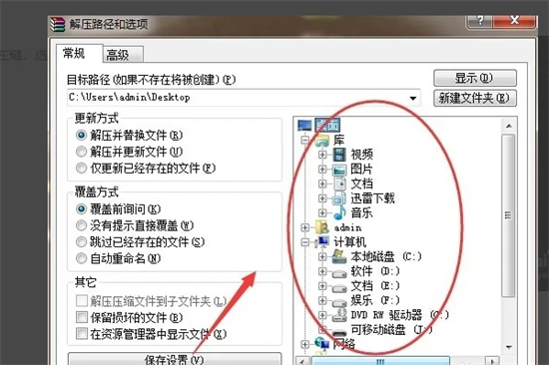Screen dimensions: 549x365
Task: Expand the 迅雷下载 tree node
Action: pos(322,198)
